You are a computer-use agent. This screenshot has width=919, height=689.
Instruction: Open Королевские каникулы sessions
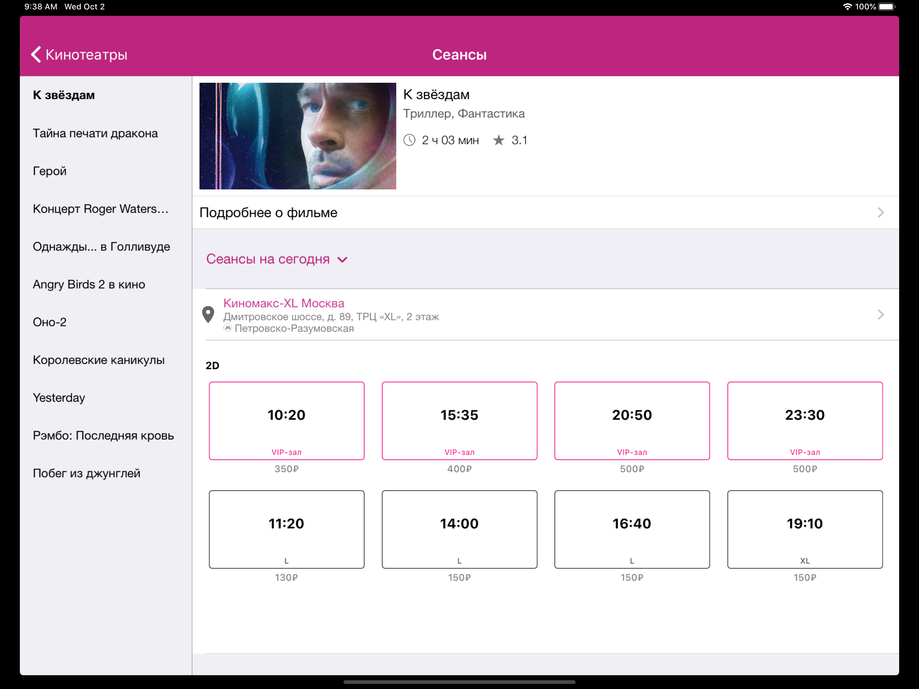(106, 360)
